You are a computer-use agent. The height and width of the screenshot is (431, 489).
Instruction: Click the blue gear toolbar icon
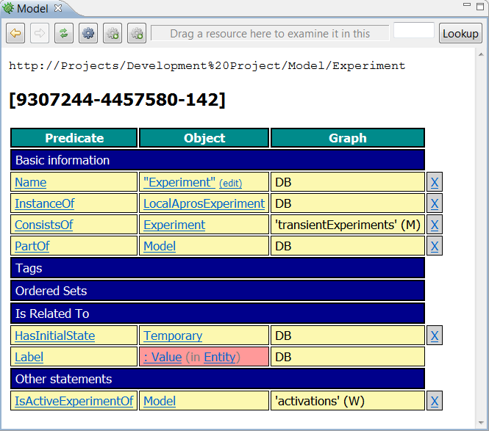point(88,33)
